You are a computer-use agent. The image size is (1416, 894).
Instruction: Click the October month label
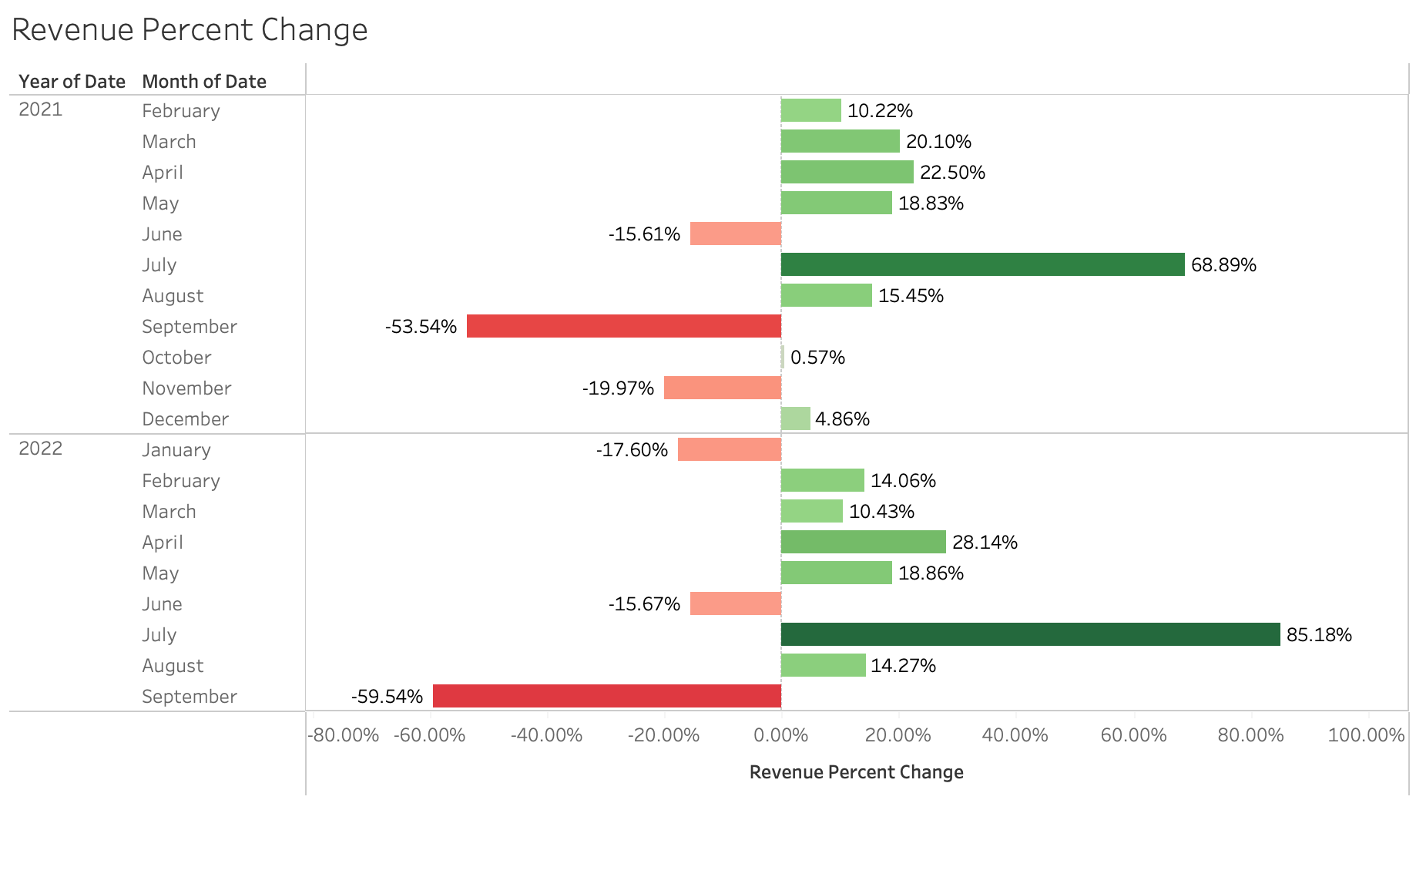[x=176, y=358]
